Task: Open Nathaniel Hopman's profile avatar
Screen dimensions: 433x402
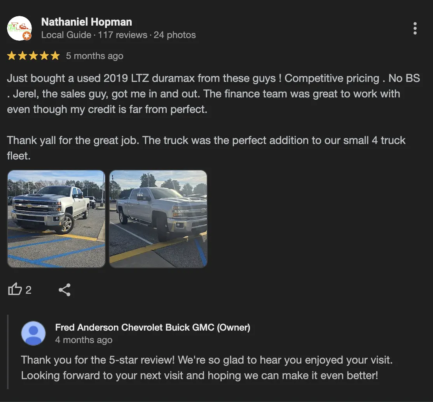Action: pyautogui.click(x=19, y=28)
